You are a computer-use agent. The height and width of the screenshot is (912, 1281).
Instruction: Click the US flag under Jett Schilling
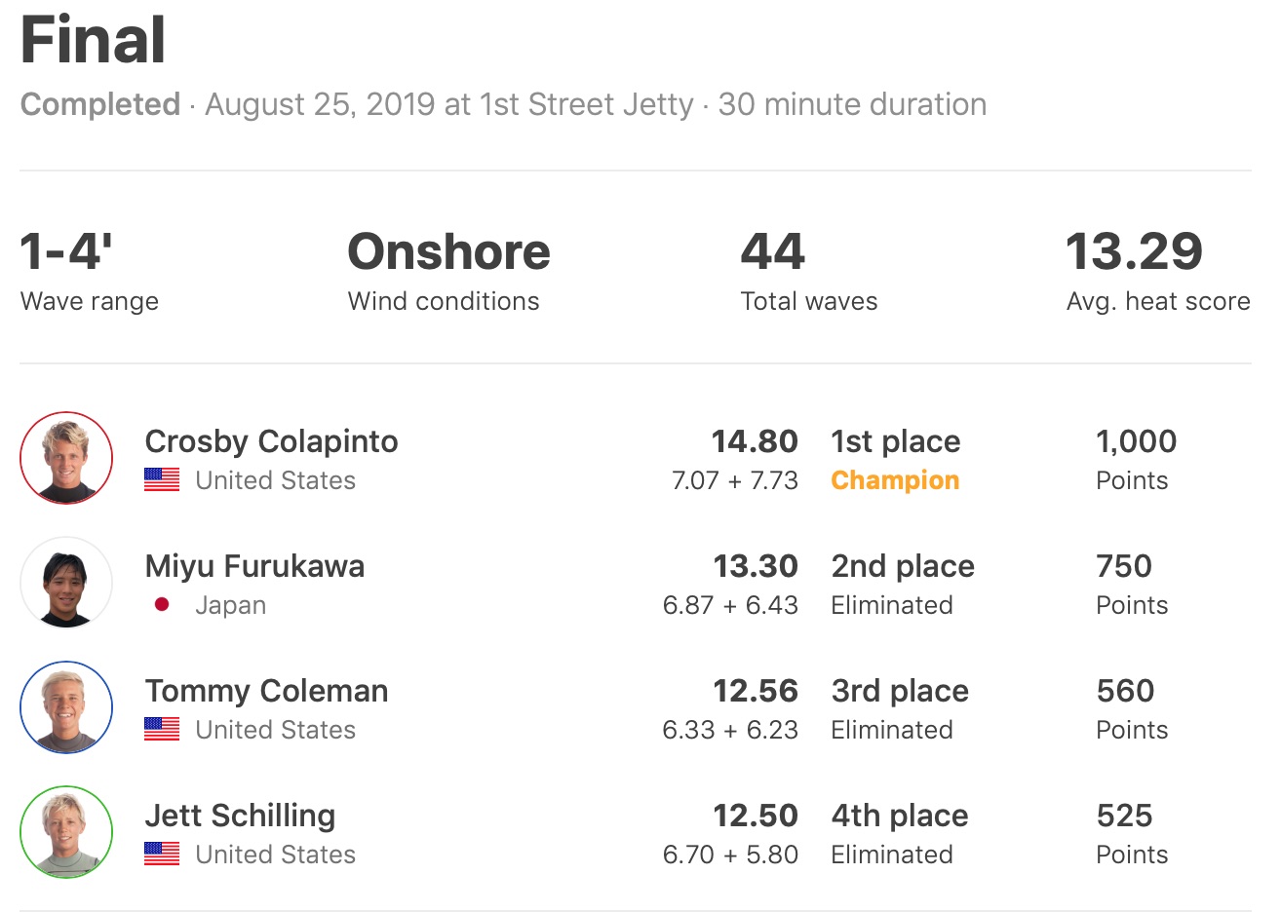pos(162,855)
